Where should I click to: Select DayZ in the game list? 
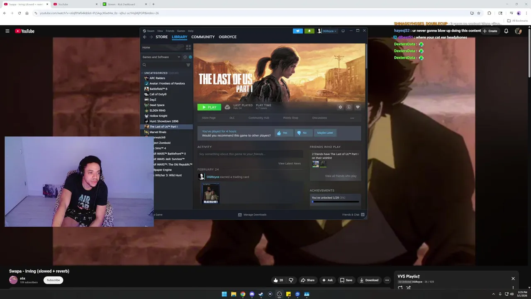click(x=153, y=100)
